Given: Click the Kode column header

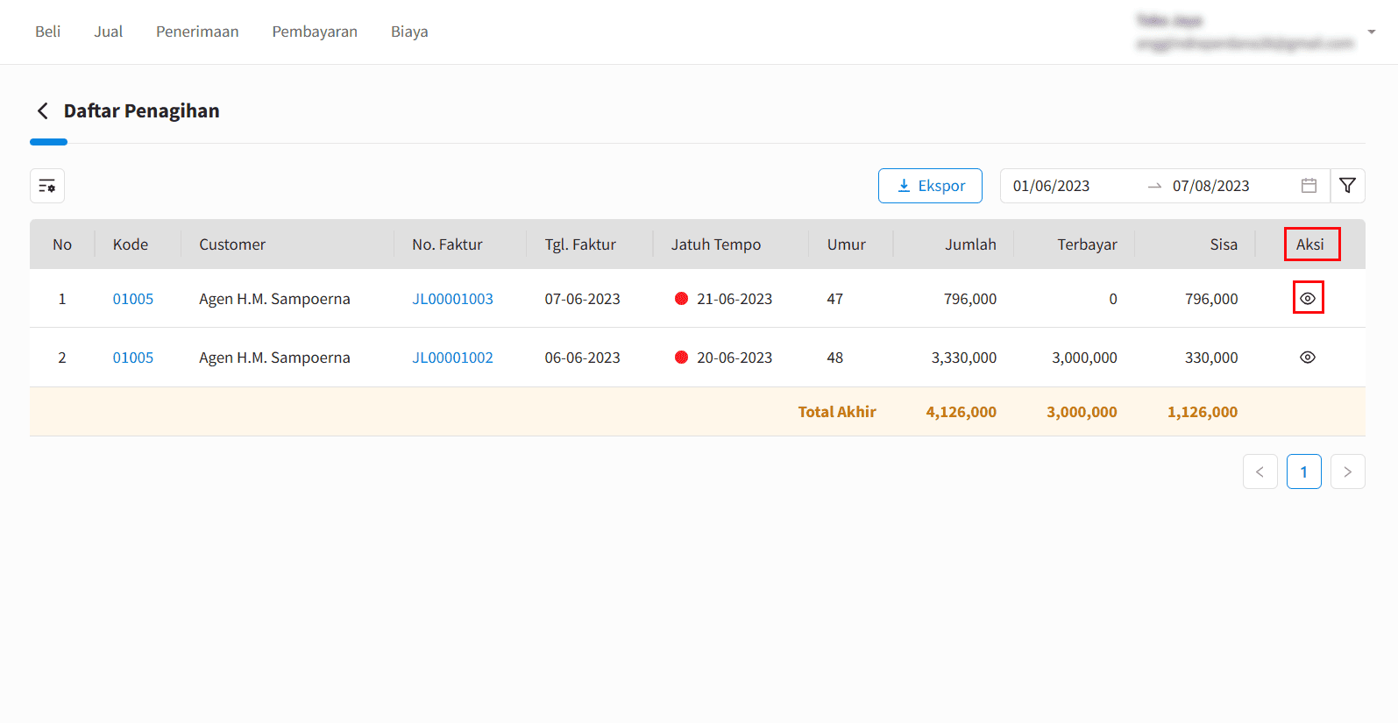Looking at the screenshot, I should pos(131,245).
